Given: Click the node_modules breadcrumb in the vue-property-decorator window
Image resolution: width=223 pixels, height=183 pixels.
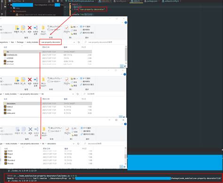Looking at the screenshot, I should pyautogui.click(x=32, y=42).
